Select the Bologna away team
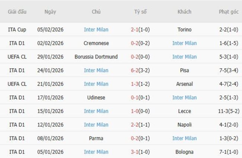The height and width of the screenshot is (158, 242). 184,152
